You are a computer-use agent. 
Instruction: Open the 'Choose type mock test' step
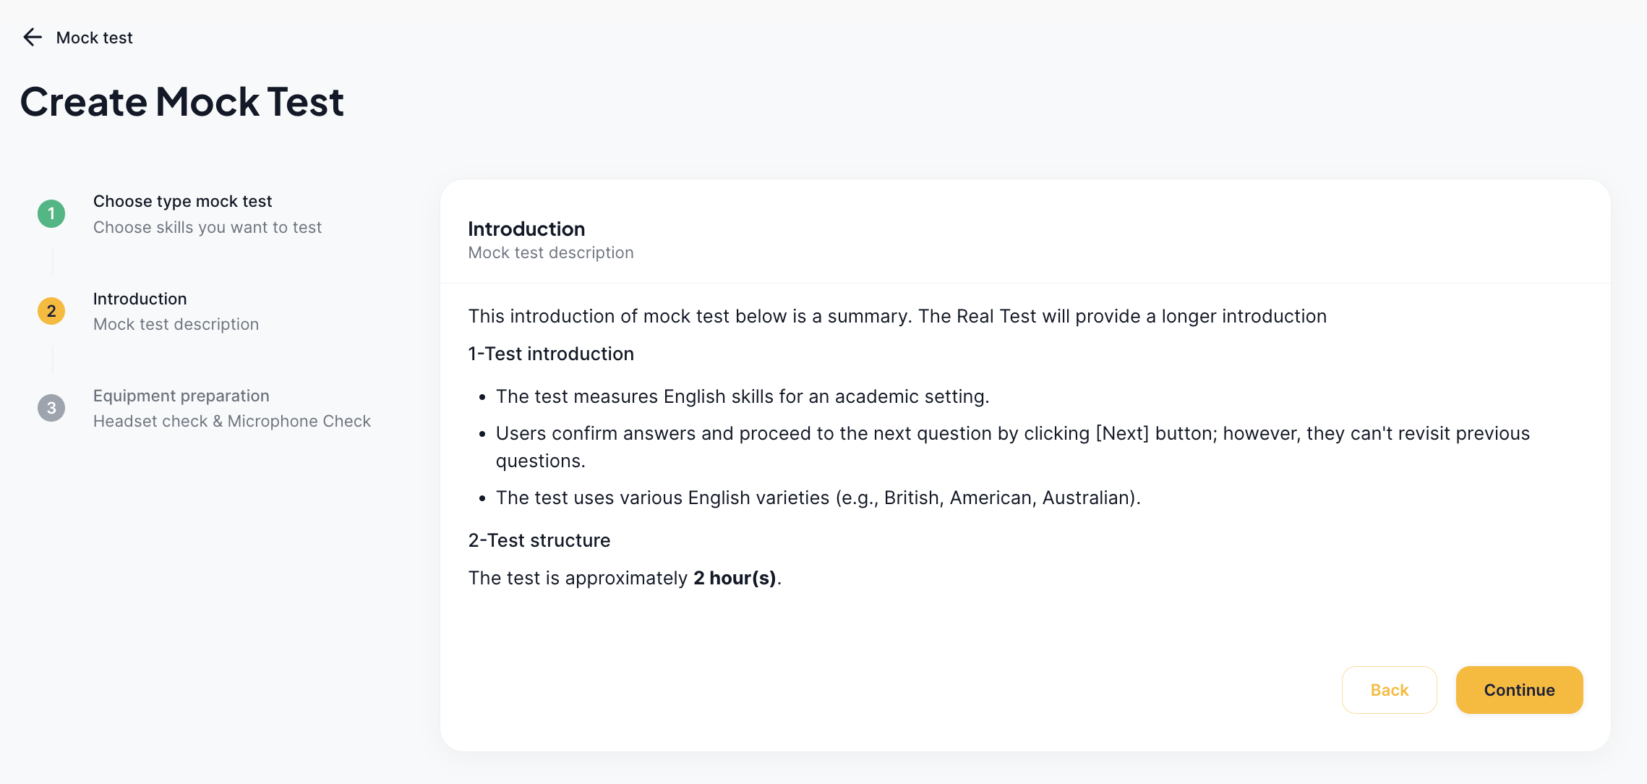[x=182, y=201]
